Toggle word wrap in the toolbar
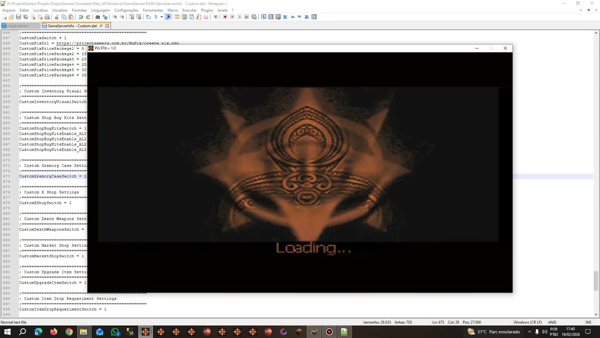The image size is (600, 338). pyautogui.click(x=148, y=17)
